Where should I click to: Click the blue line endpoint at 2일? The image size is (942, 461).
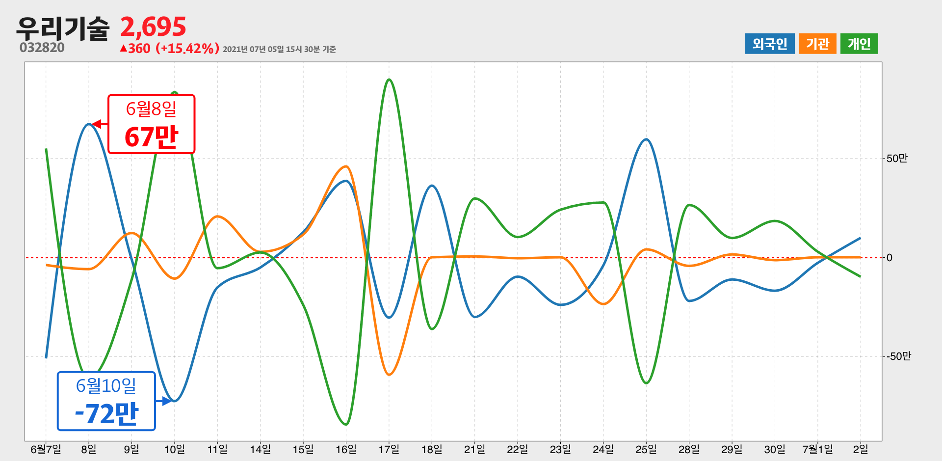coord(860,238)
